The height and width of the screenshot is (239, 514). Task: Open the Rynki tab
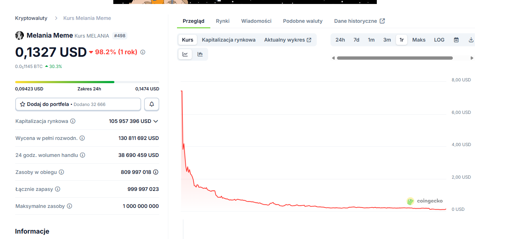pyautogui.click(x=223, y=21)
